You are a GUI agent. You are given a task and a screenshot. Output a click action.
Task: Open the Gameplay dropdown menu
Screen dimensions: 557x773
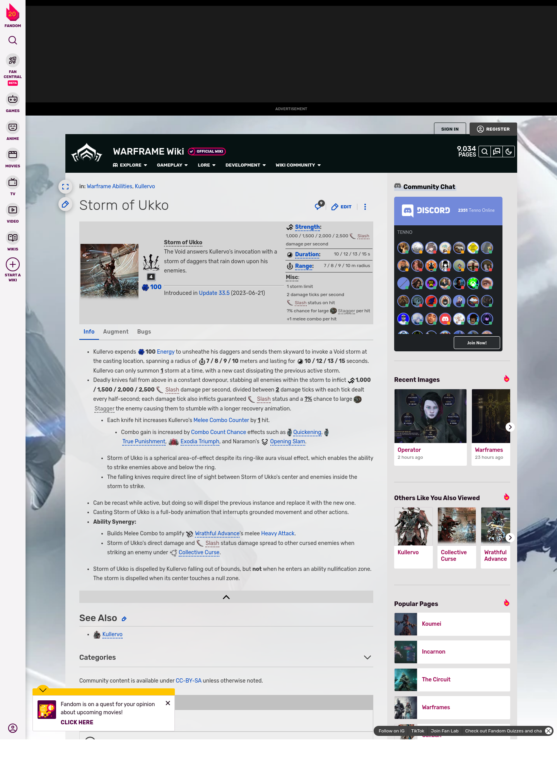coord(172,165)
